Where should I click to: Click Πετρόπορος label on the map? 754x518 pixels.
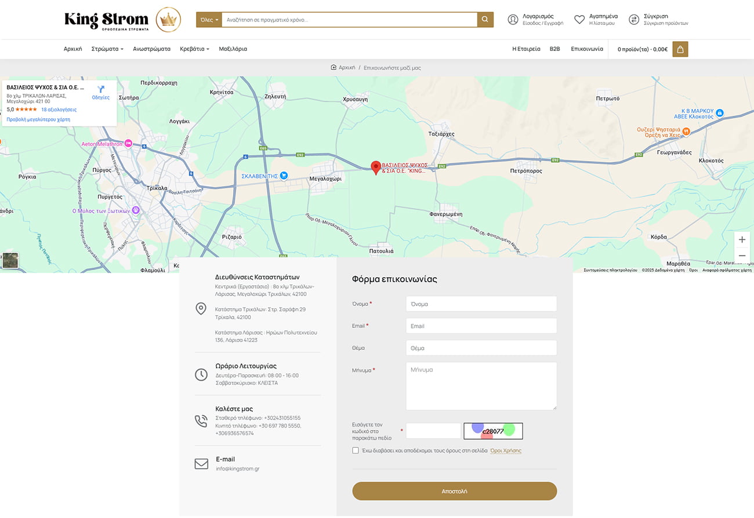(x=526, y=171)
